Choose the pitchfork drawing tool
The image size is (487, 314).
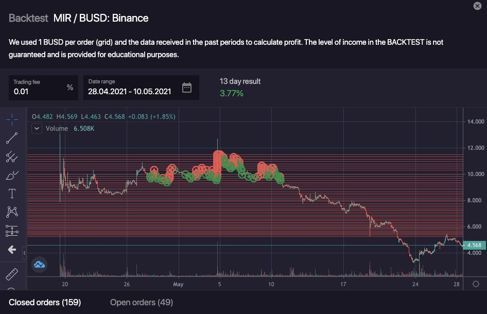point(12,157)
